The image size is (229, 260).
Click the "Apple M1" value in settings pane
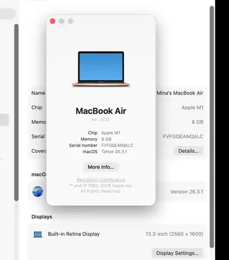click(x=192, y=108)
